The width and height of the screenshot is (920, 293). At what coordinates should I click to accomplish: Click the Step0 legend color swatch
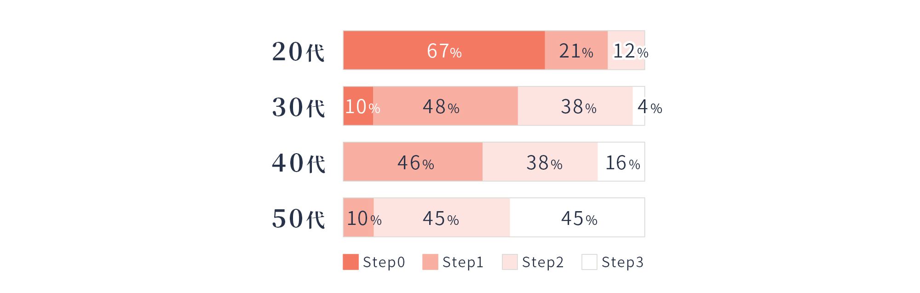point(351,262)
